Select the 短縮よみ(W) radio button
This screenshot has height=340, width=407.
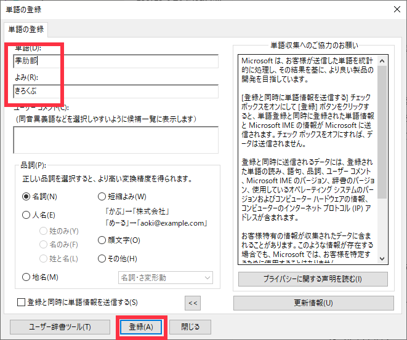coord(102,197)
